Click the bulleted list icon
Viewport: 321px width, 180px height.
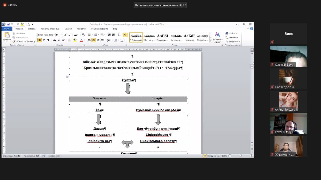(x=89, y=35)
